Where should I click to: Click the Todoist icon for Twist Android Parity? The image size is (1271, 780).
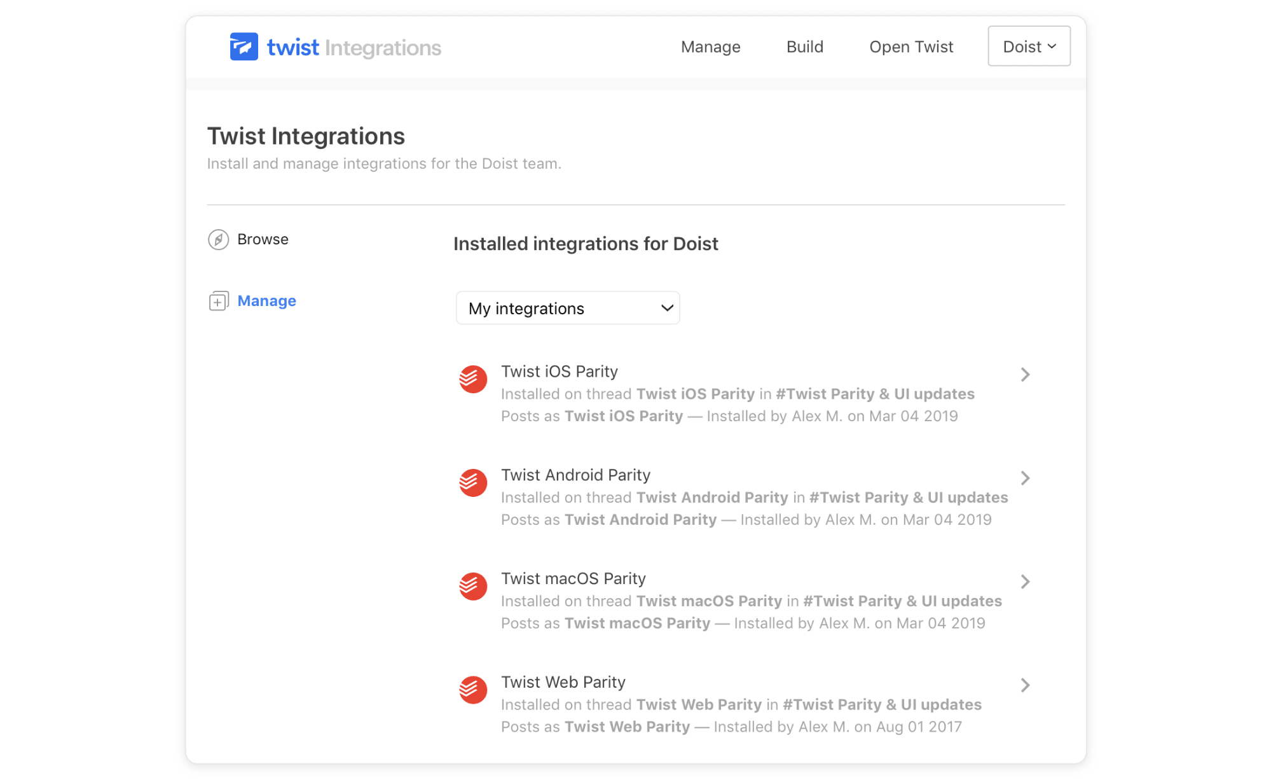472,482
